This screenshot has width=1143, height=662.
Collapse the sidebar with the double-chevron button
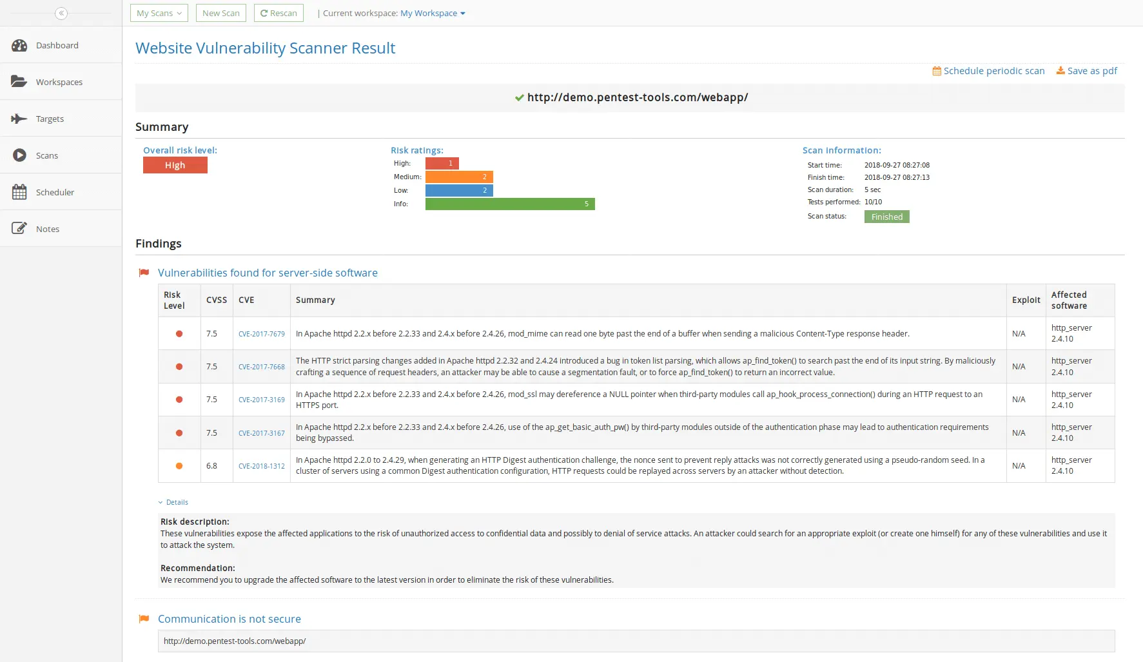61,13
